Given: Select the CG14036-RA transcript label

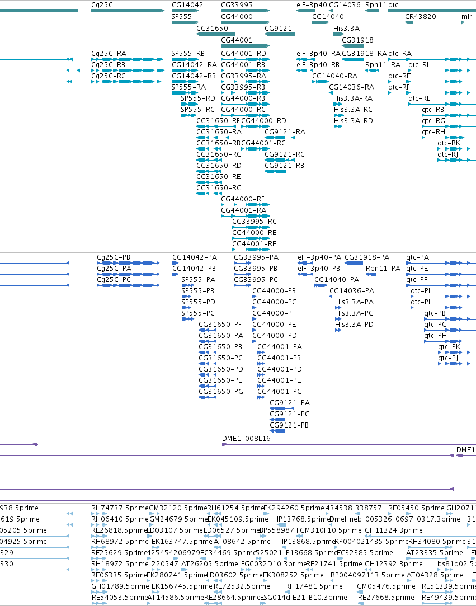Looking at the screenshot, I should tap(352, 87).
